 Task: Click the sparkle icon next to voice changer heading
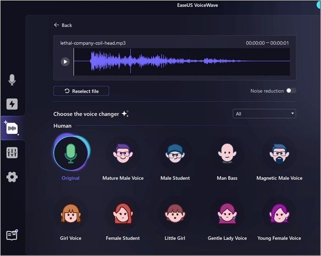coord(125,114)
